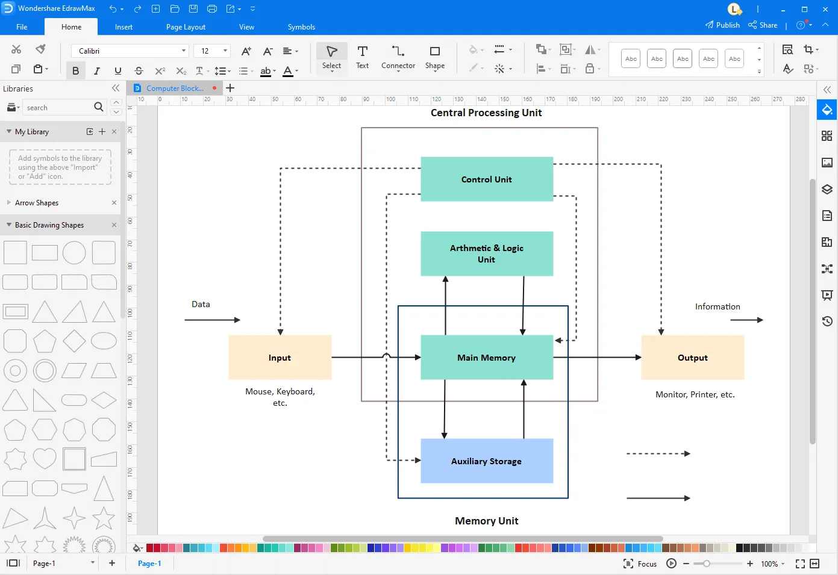Select the Computer Block document tab
Image resolution: width=838 pixels, height=575 pixels.
(175, 88)
